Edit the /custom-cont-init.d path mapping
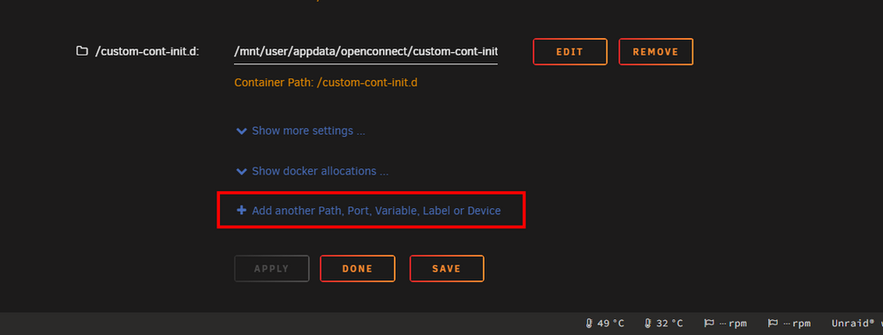 (x=570, y=52)
